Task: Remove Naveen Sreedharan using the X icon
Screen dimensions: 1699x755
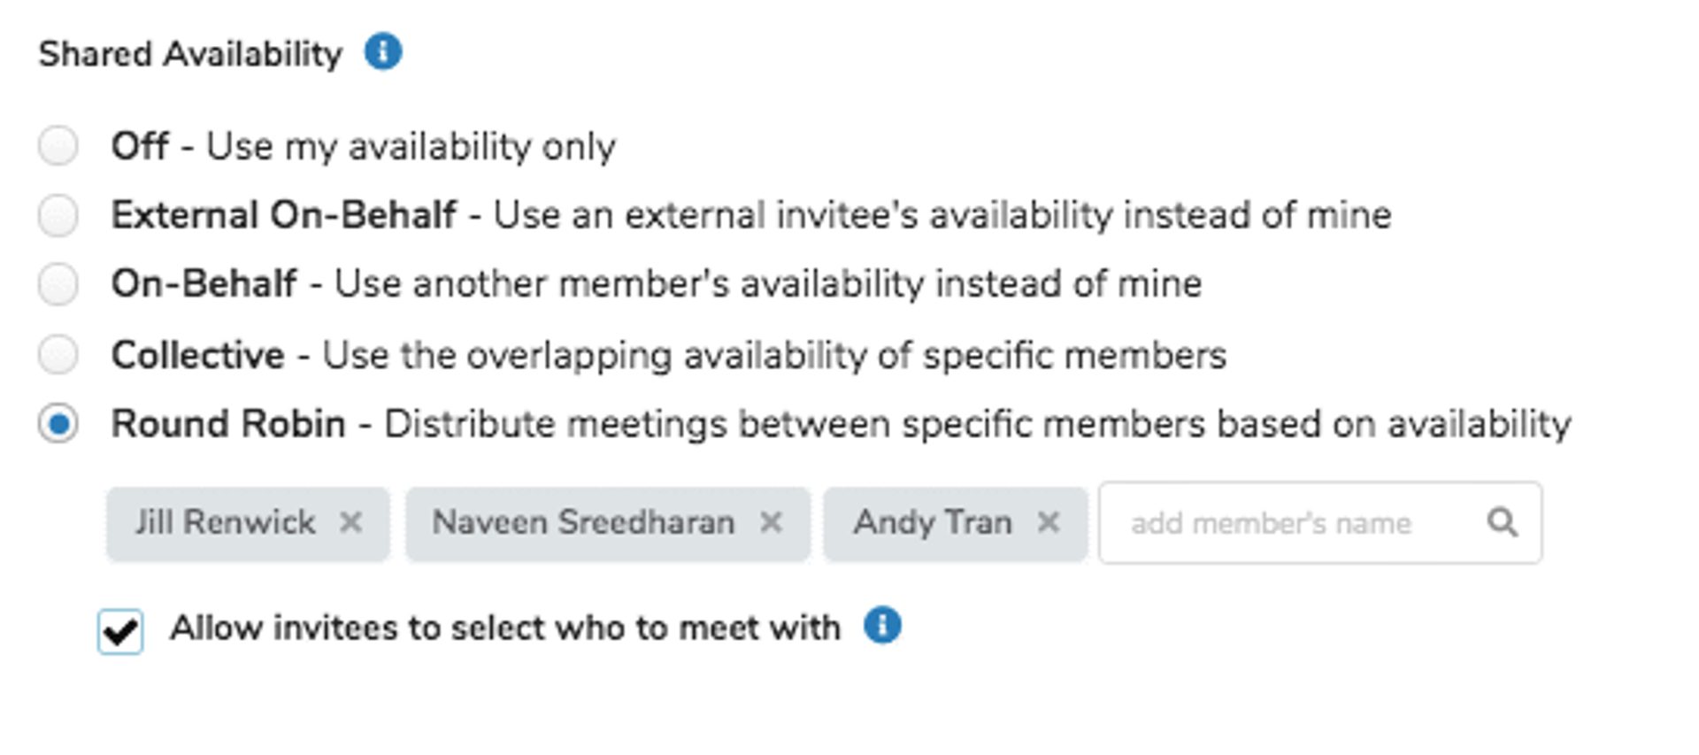Action: pos(772,522)
